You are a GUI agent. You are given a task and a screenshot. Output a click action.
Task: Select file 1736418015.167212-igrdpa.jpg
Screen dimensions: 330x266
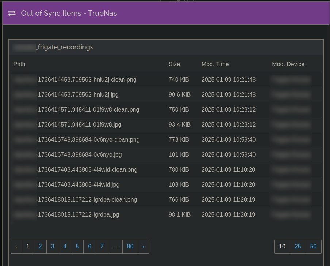pos(78,214)
